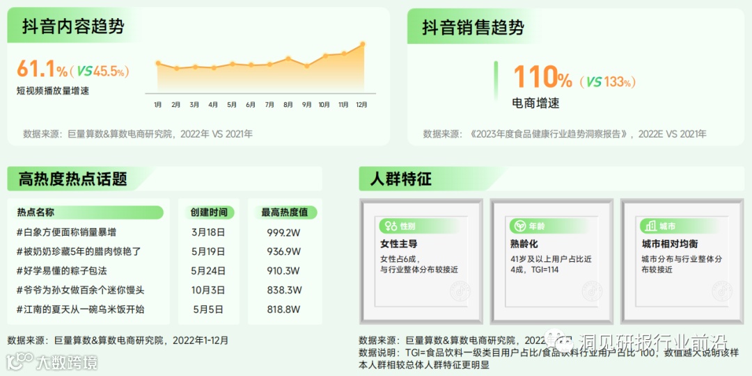Click the September data point on the chart

(307, 66)
